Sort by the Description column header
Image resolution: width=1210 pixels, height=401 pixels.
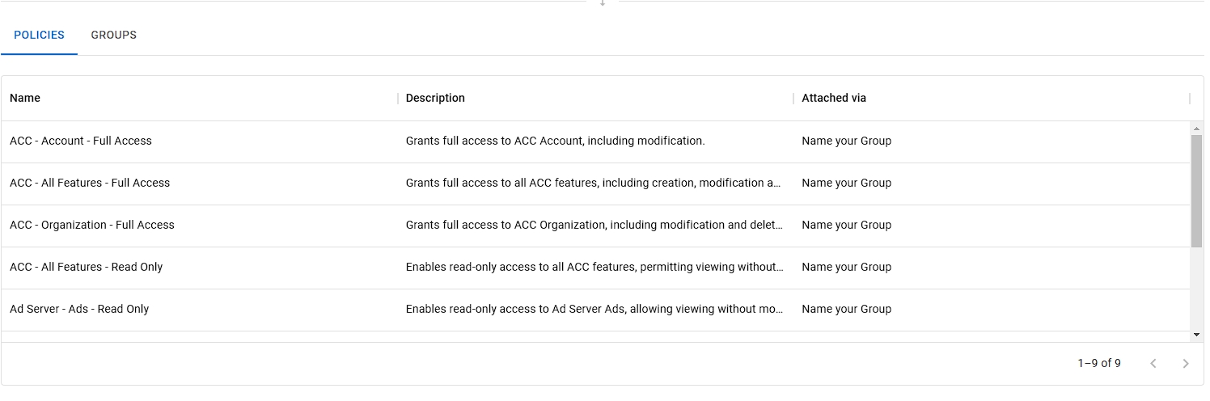[435, 99]
